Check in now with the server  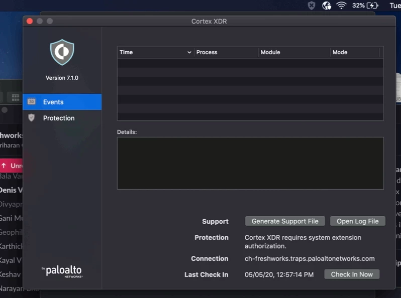pos(352,274)
